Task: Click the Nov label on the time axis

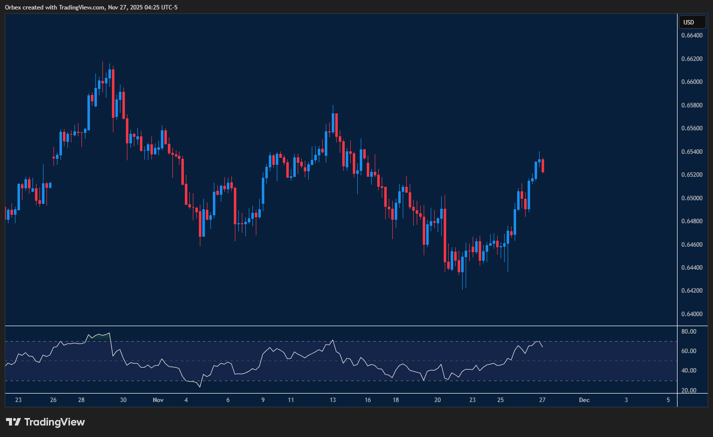Action: [158, 400]
